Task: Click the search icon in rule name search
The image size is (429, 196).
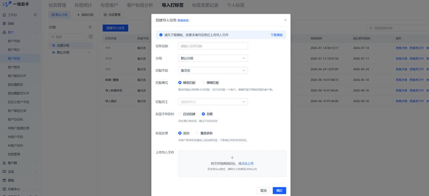Action: pos(371,28)
